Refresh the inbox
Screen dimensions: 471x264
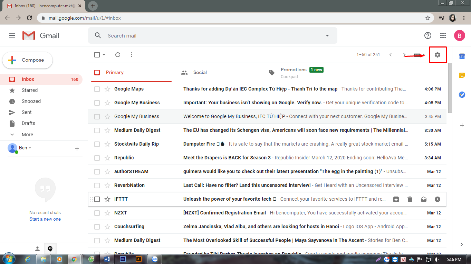pyautogui.click(x=118, y=55)
